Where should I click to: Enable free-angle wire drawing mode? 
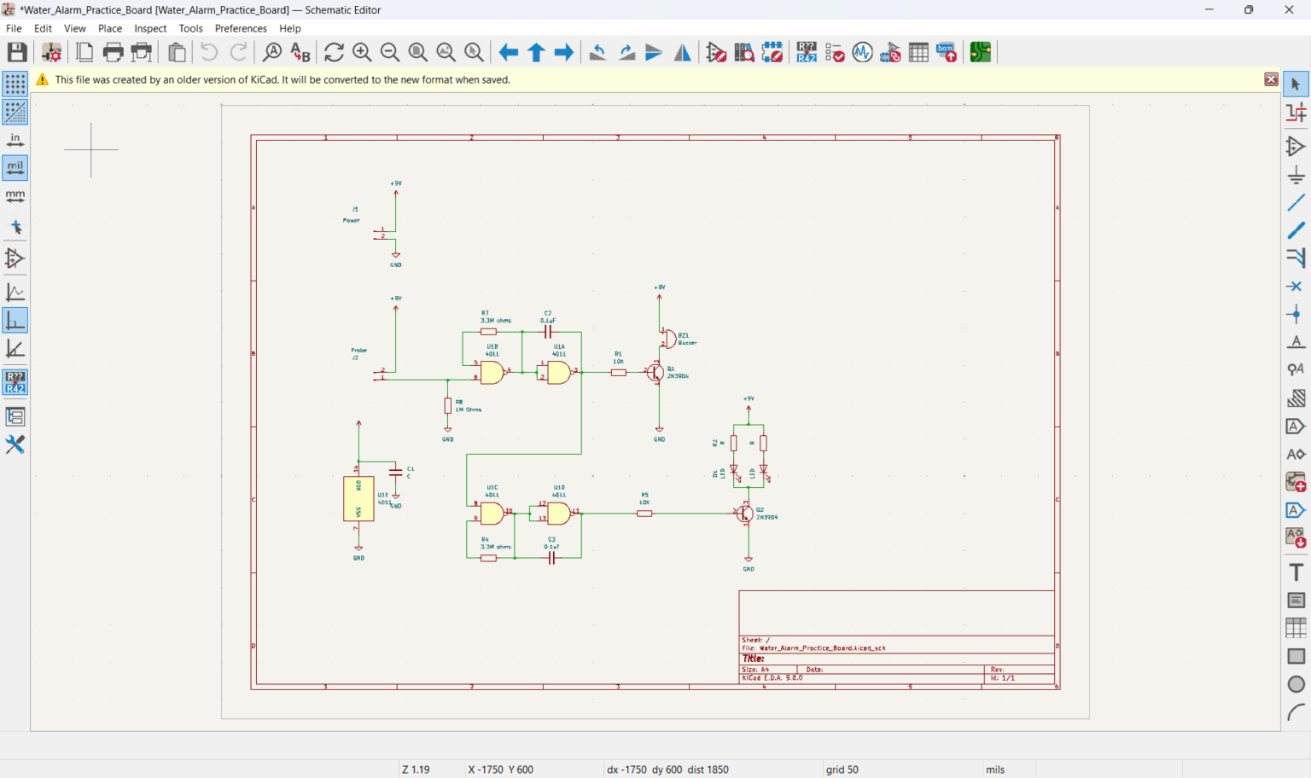click(x=15, y=292)
